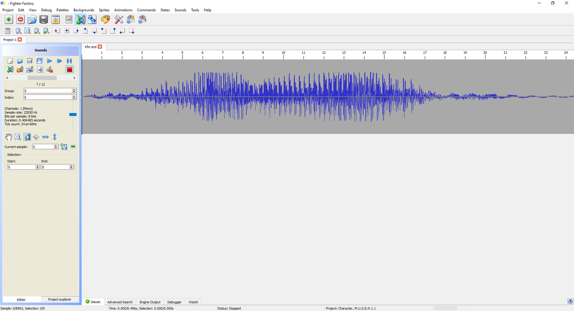Click the sound list scrollbar left arrow

[7, 78]
